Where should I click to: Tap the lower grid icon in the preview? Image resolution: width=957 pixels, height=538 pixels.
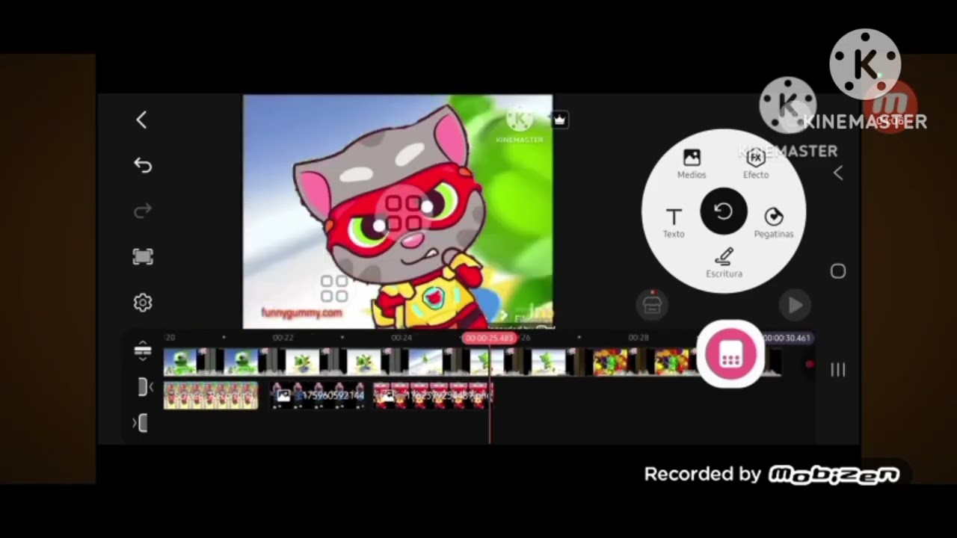pyautogui.click(x=334, y=289)
